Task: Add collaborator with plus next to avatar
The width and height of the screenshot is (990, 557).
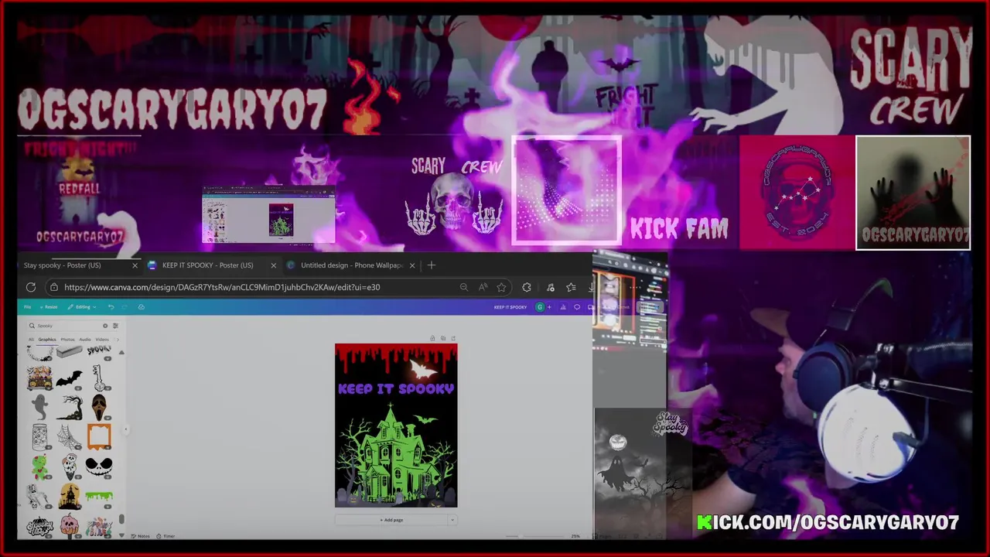Action: click(549, 307)
